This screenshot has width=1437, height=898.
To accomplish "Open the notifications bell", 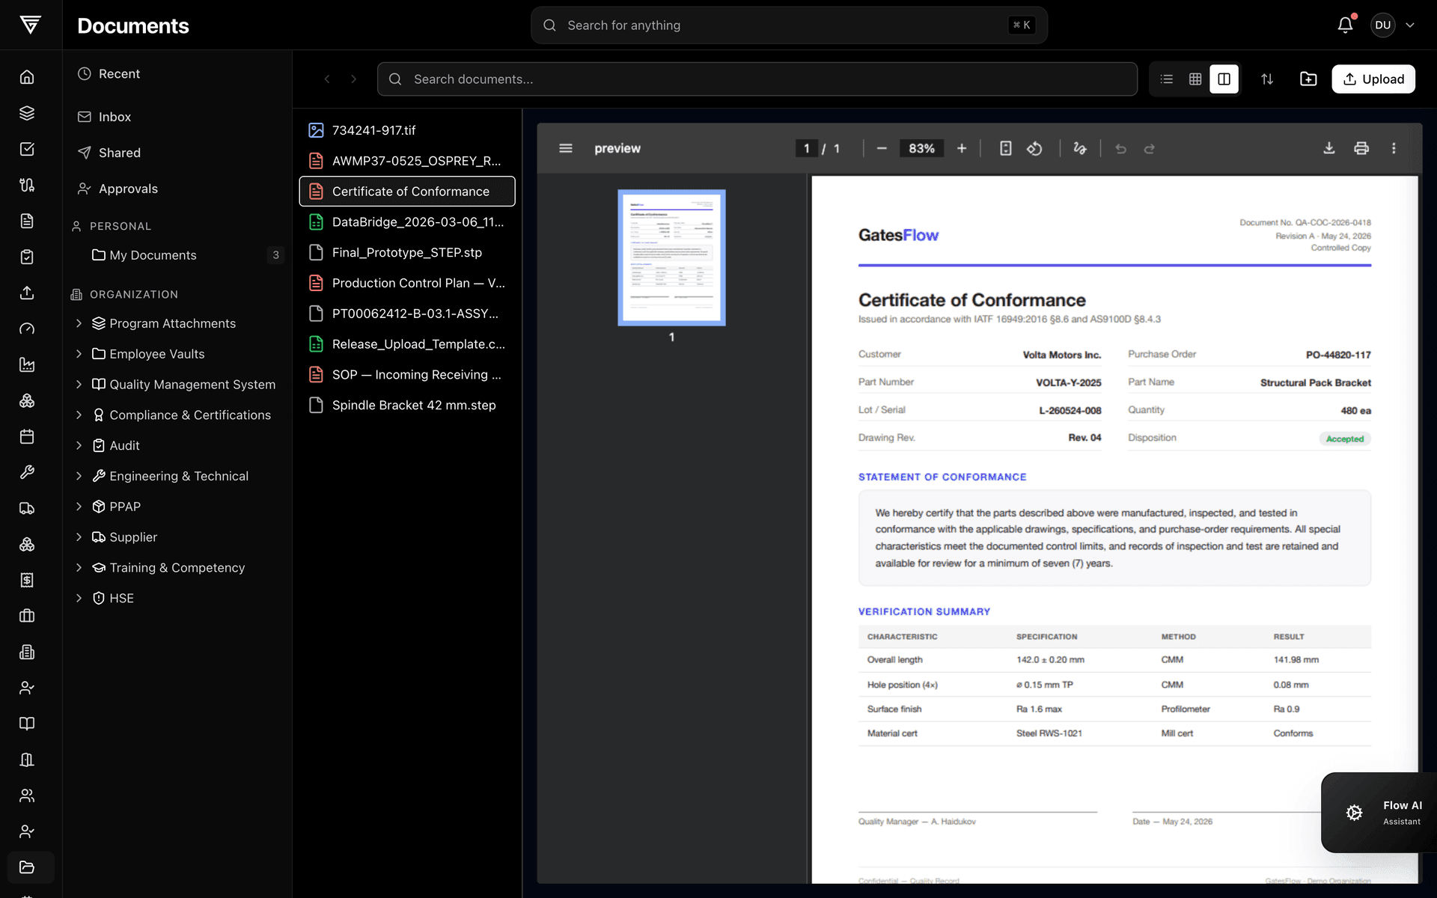I will click(1345, 25).
